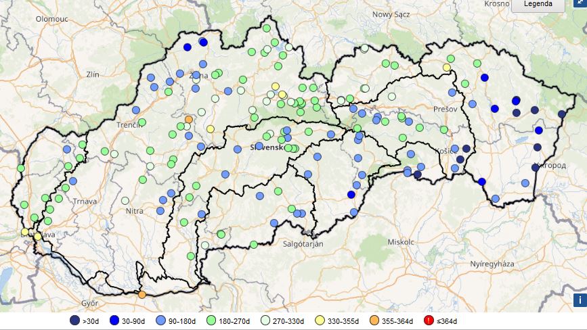The width and height of the screenshot is (587, 330).
Task: Click the fullscreen expand arrows icon
Action: point(578,3)
